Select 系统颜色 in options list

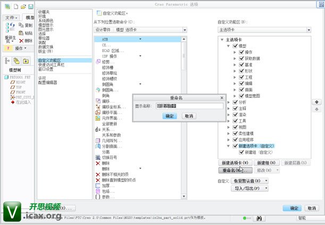46,21
